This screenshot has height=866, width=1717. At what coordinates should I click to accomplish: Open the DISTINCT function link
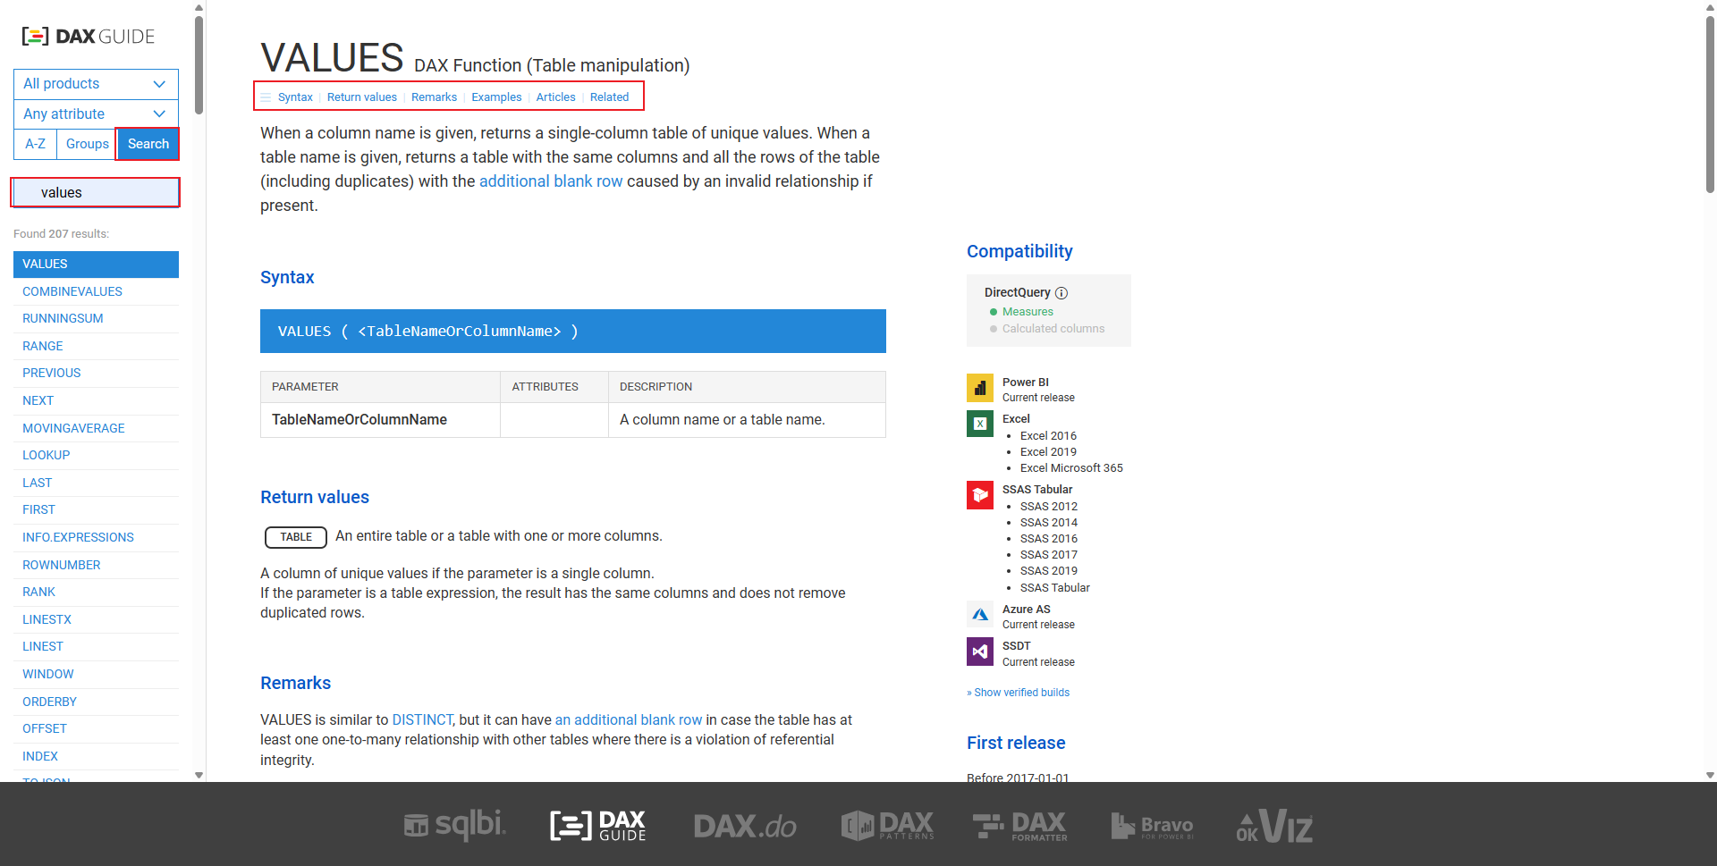pos(422,720)
